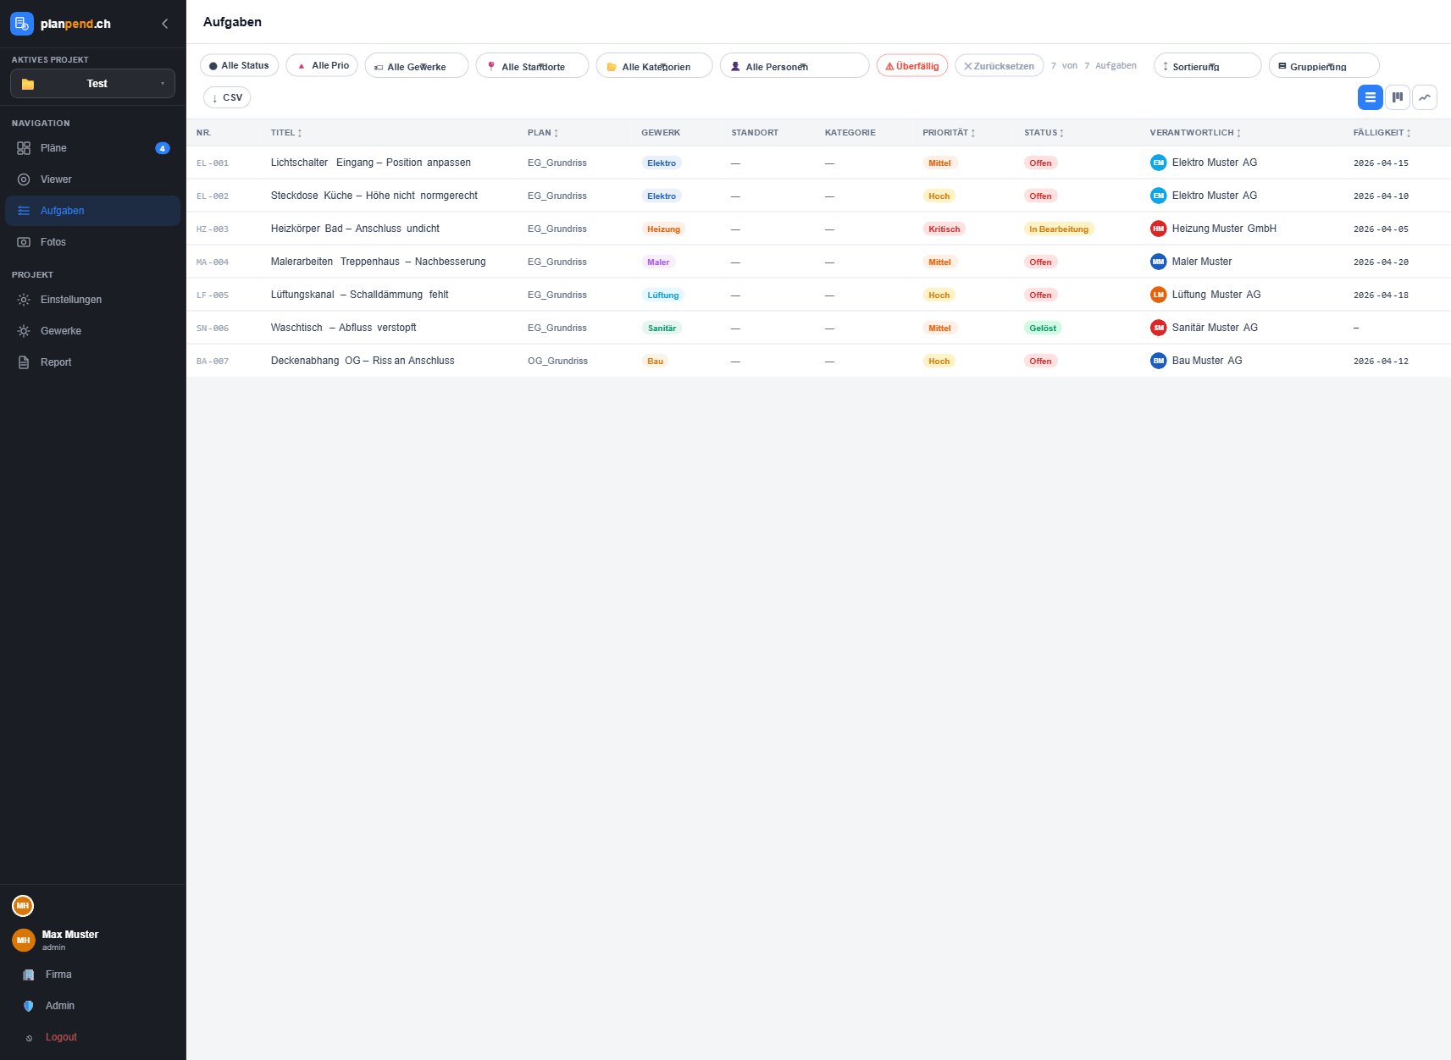Click the planpend.ch logo icon
This screenshot has height=1060, width=1451.
point(22,24)
